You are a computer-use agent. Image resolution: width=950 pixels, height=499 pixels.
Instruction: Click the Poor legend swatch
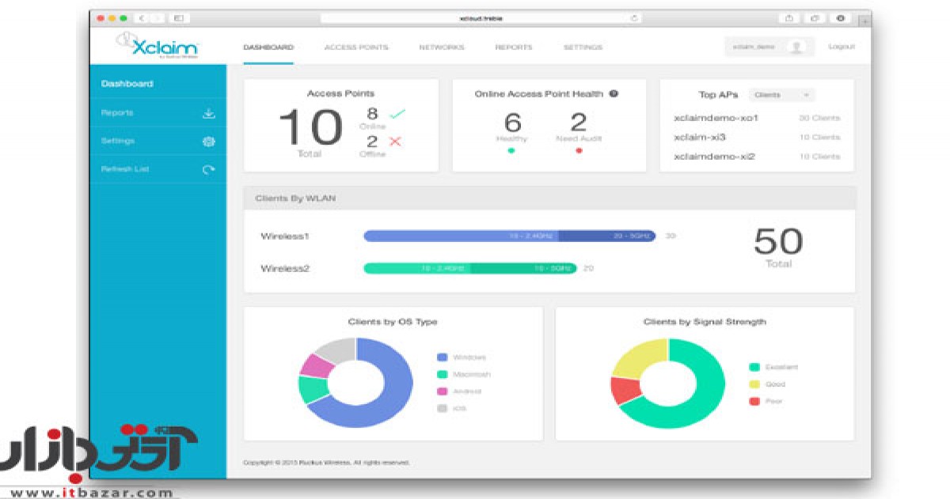coord(754,402)
